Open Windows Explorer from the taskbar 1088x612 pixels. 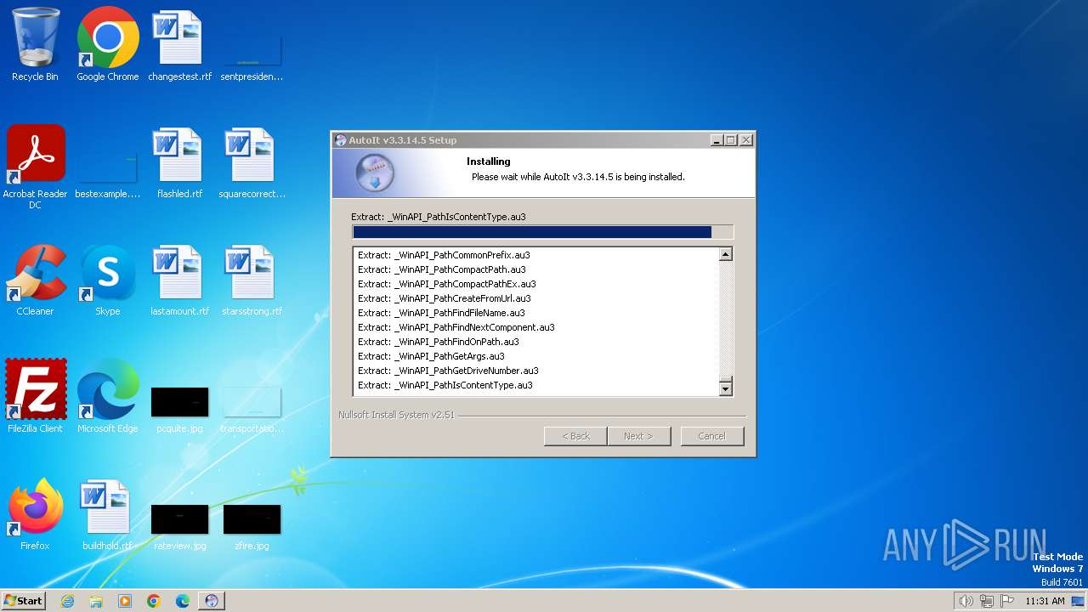[x=96, y=601]
